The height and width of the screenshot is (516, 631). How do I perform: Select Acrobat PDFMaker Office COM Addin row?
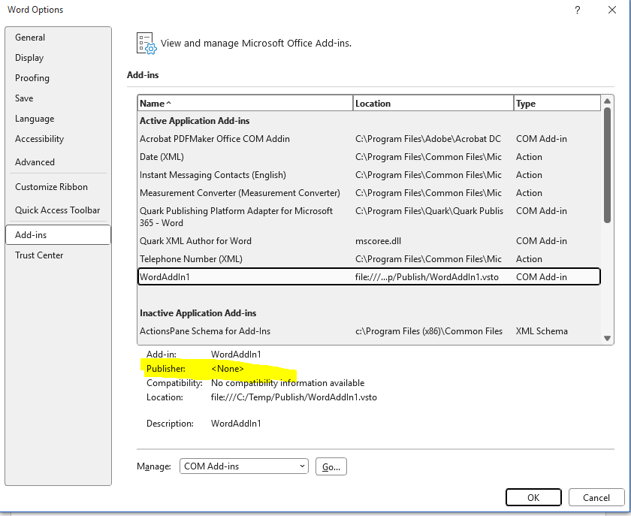(x=369, y=139)
